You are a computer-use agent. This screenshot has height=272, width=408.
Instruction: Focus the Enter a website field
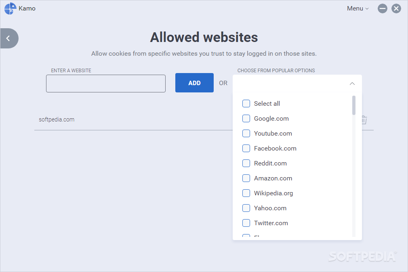point(106,84)
